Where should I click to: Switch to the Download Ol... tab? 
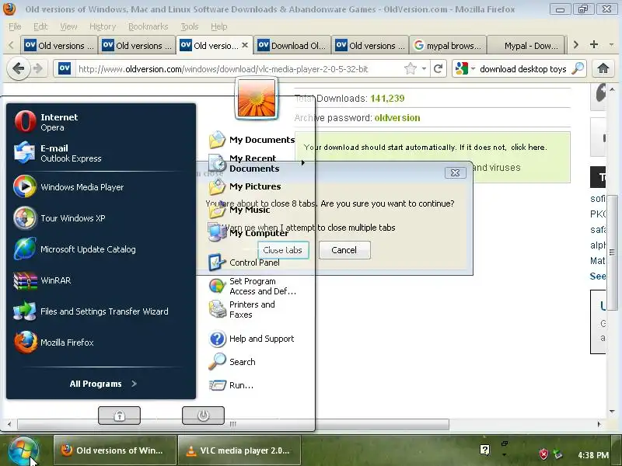292,46
